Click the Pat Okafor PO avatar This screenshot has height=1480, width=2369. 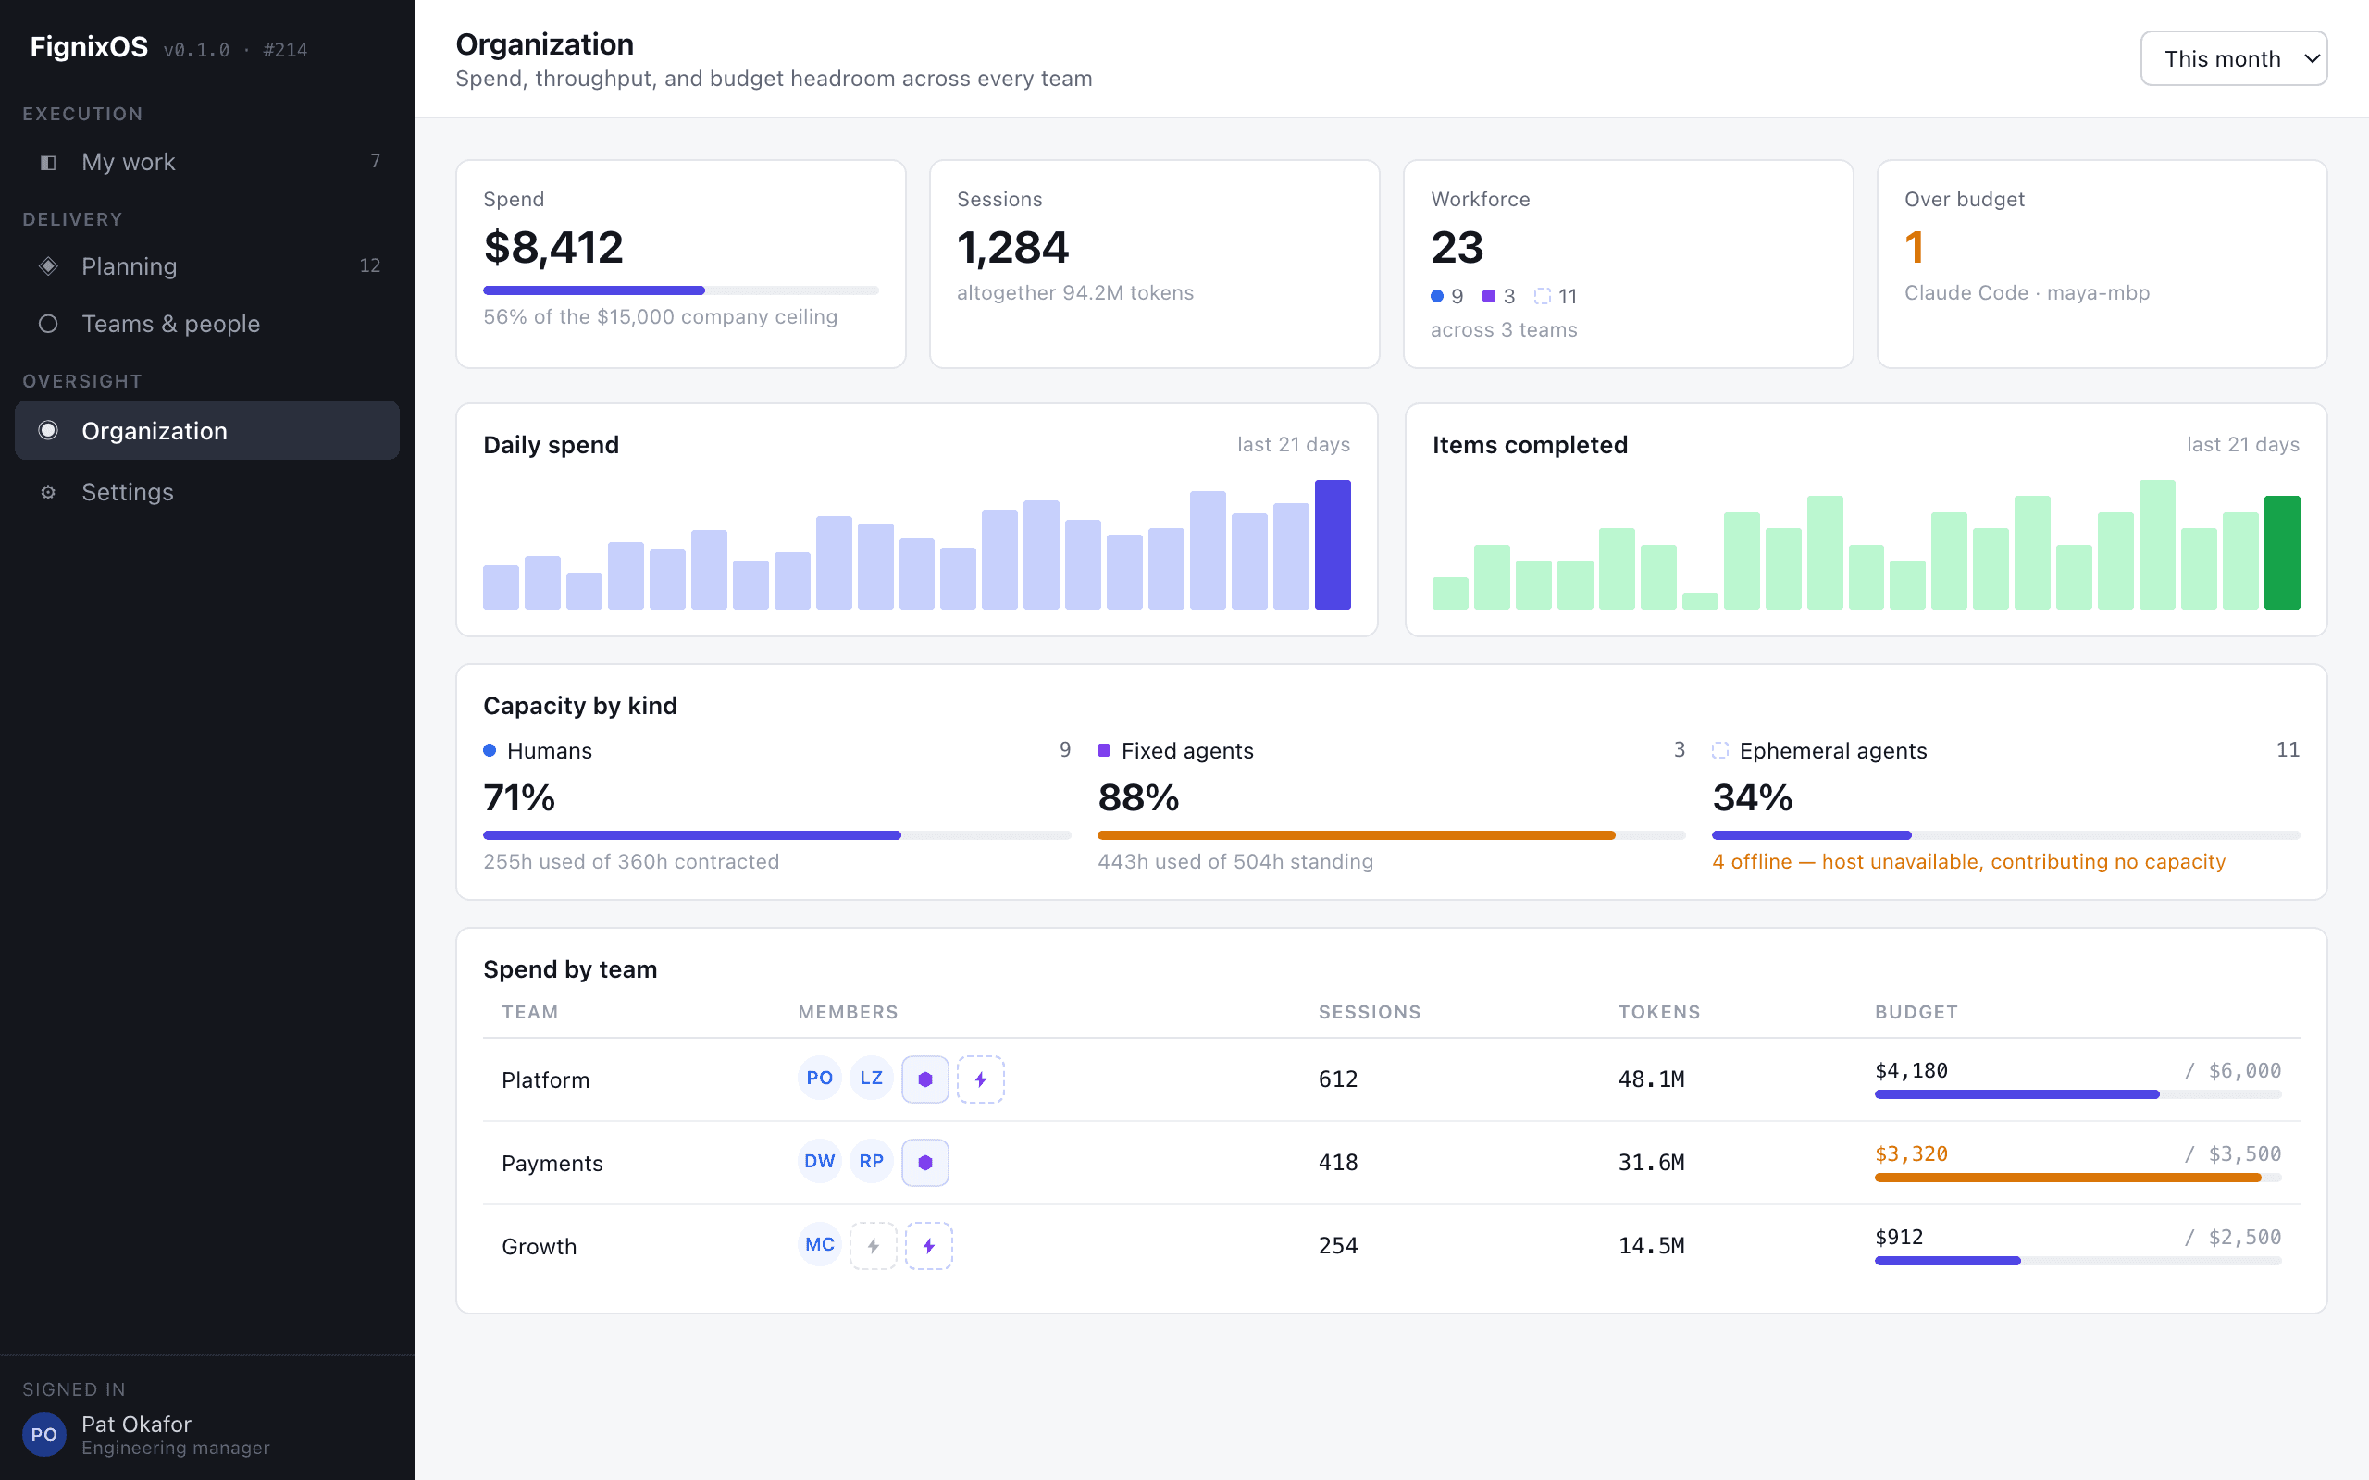[44, 1435]
